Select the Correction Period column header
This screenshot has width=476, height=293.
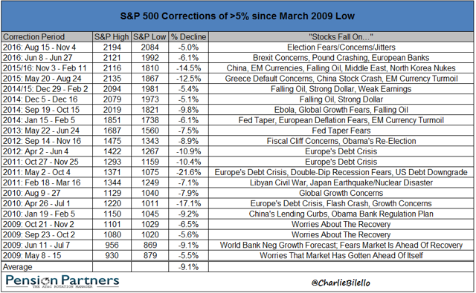coord(47,37)
